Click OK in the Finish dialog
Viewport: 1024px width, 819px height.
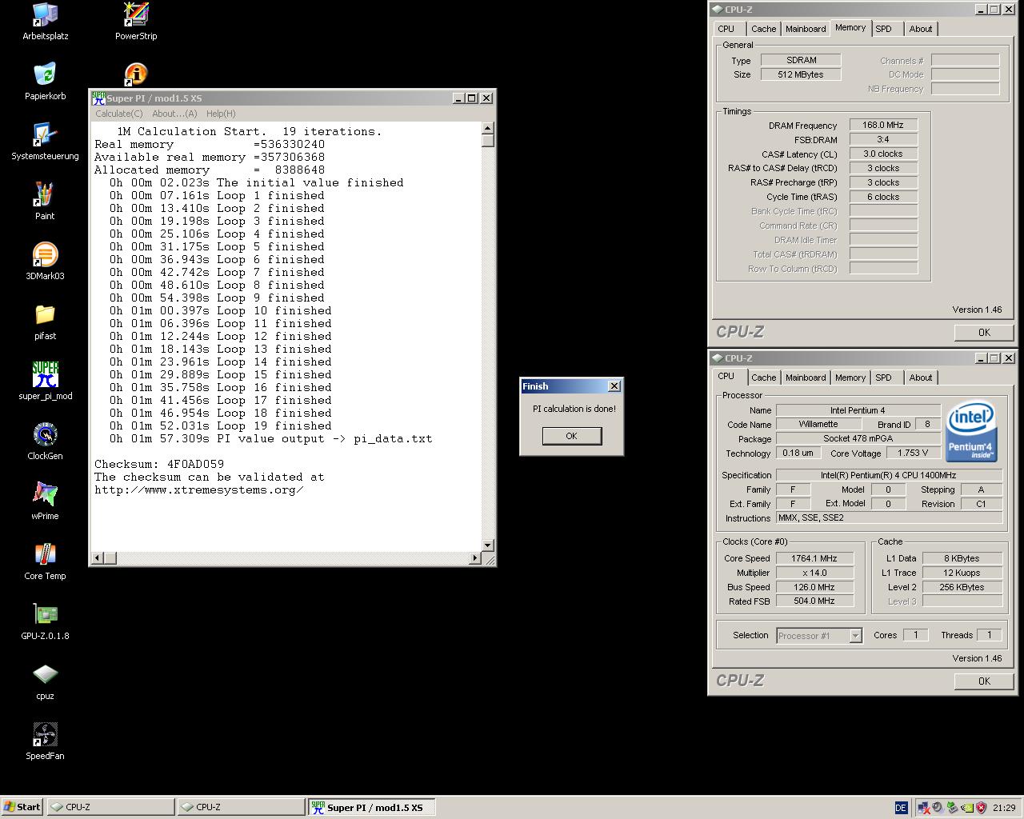[571, 436]
